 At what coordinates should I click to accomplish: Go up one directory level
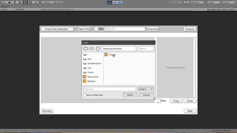tap(98, 48)
